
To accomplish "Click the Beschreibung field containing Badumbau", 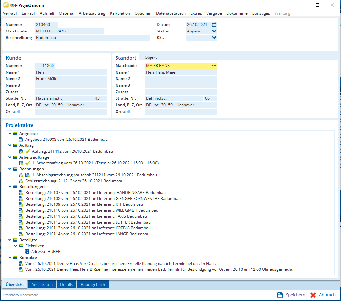I will tap(92, 38).
